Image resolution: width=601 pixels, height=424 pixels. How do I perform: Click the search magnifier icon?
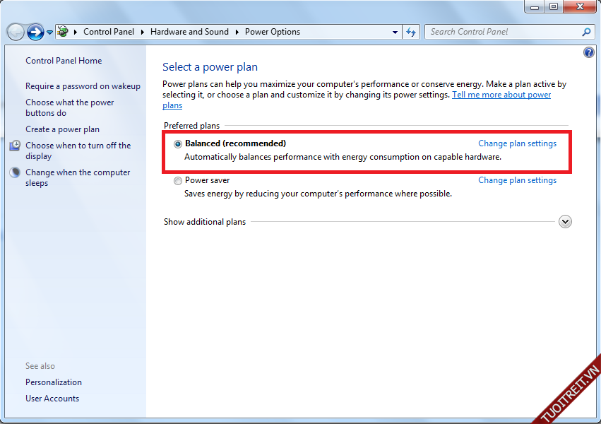tap(586, 32)
